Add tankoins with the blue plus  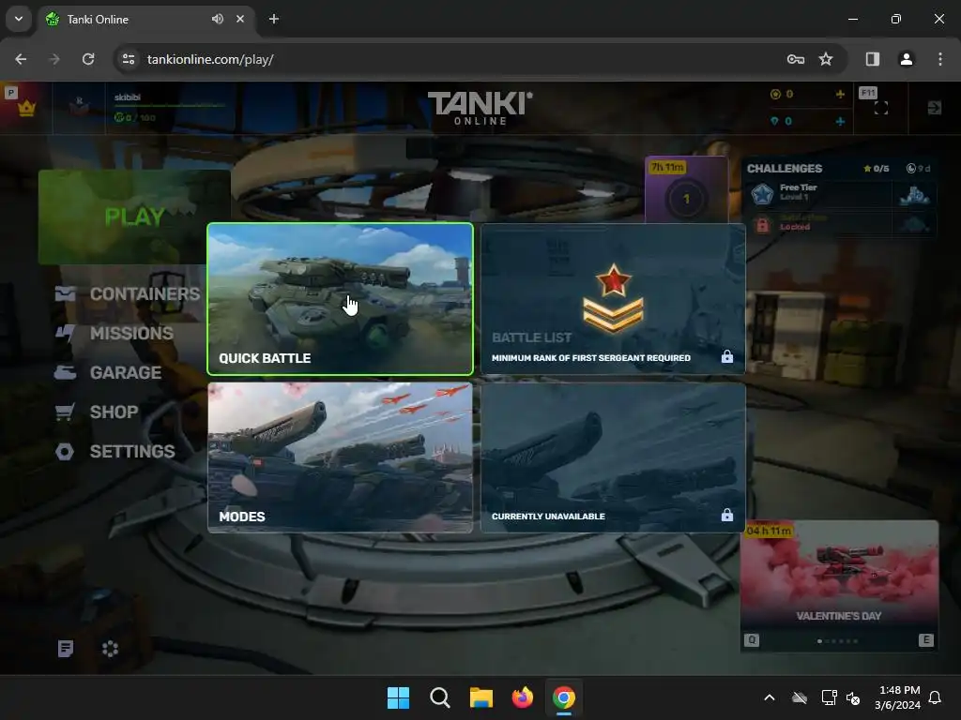840,121
